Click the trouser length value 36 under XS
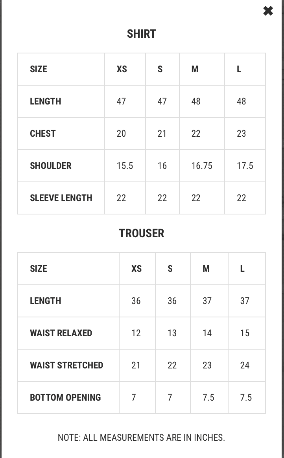 coord(136,301)
